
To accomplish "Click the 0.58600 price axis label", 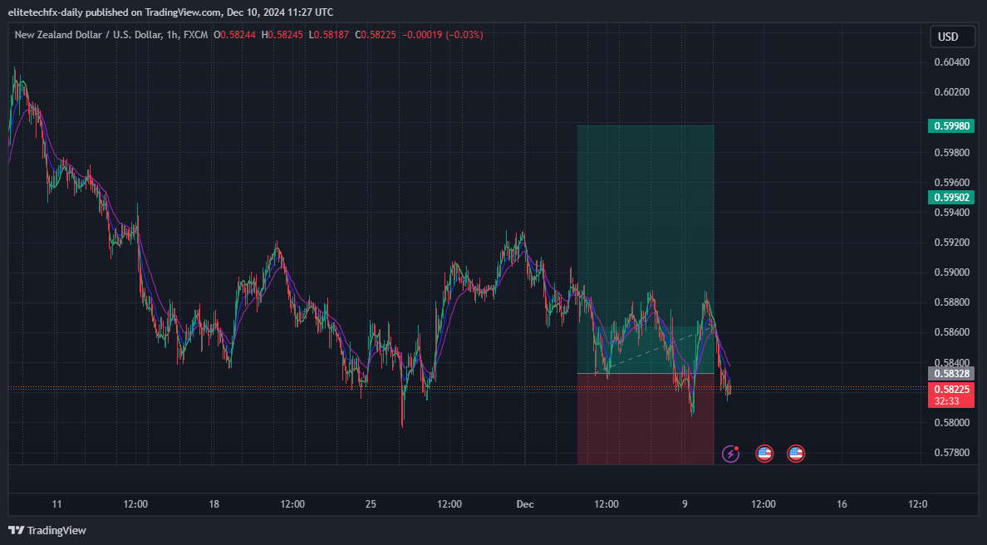I will 952,332.
